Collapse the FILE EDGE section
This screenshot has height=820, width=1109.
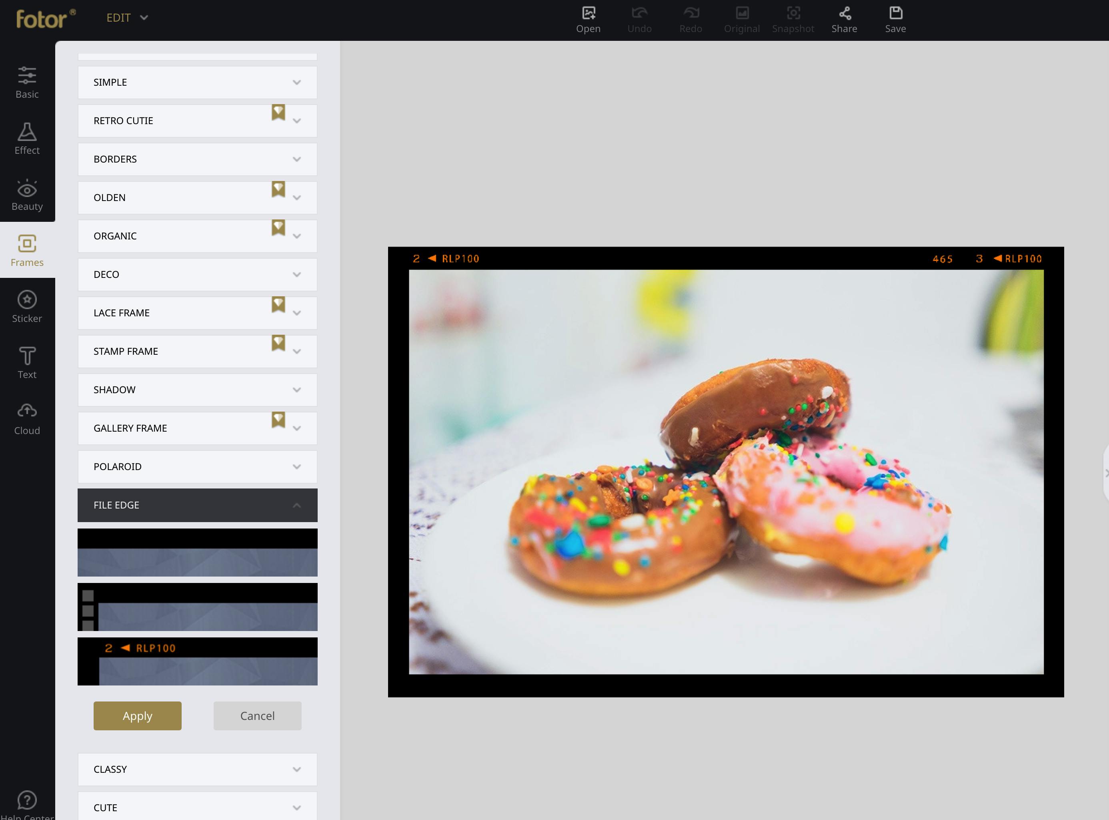[197, 505]
